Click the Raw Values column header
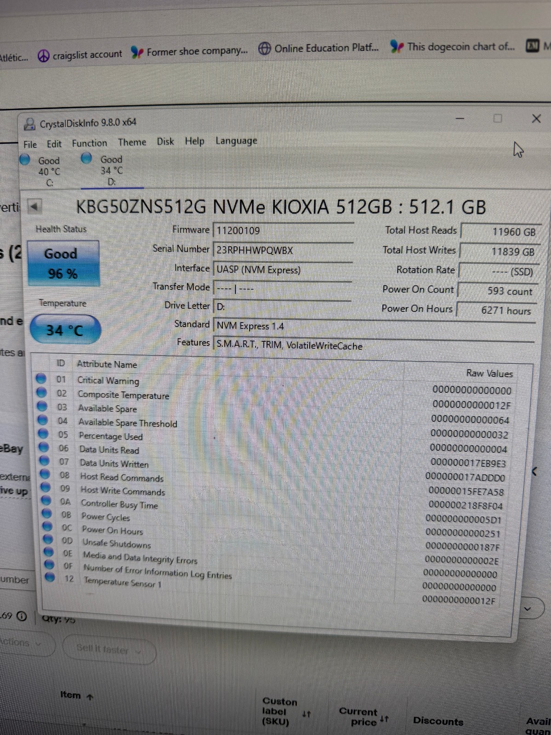 (x=489, y=373)
